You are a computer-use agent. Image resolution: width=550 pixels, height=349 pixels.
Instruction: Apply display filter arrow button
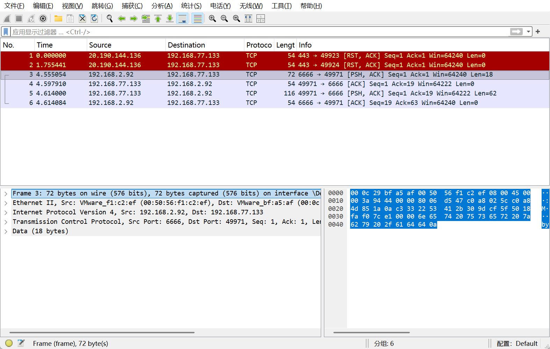516,32
